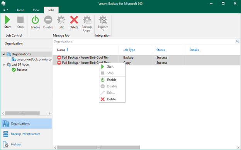241x150 pixels.
Task: Click the green Success checkmark icon
Action: [14, 70]
